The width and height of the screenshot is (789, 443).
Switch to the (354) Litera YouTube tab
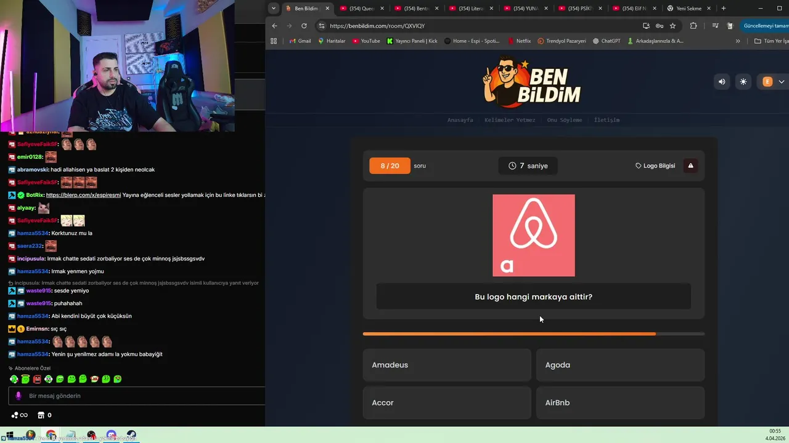(x=471, y=9)
